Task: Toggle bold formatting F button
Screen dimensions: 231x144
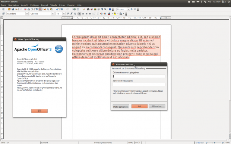Action: click(x=68, y=14)
